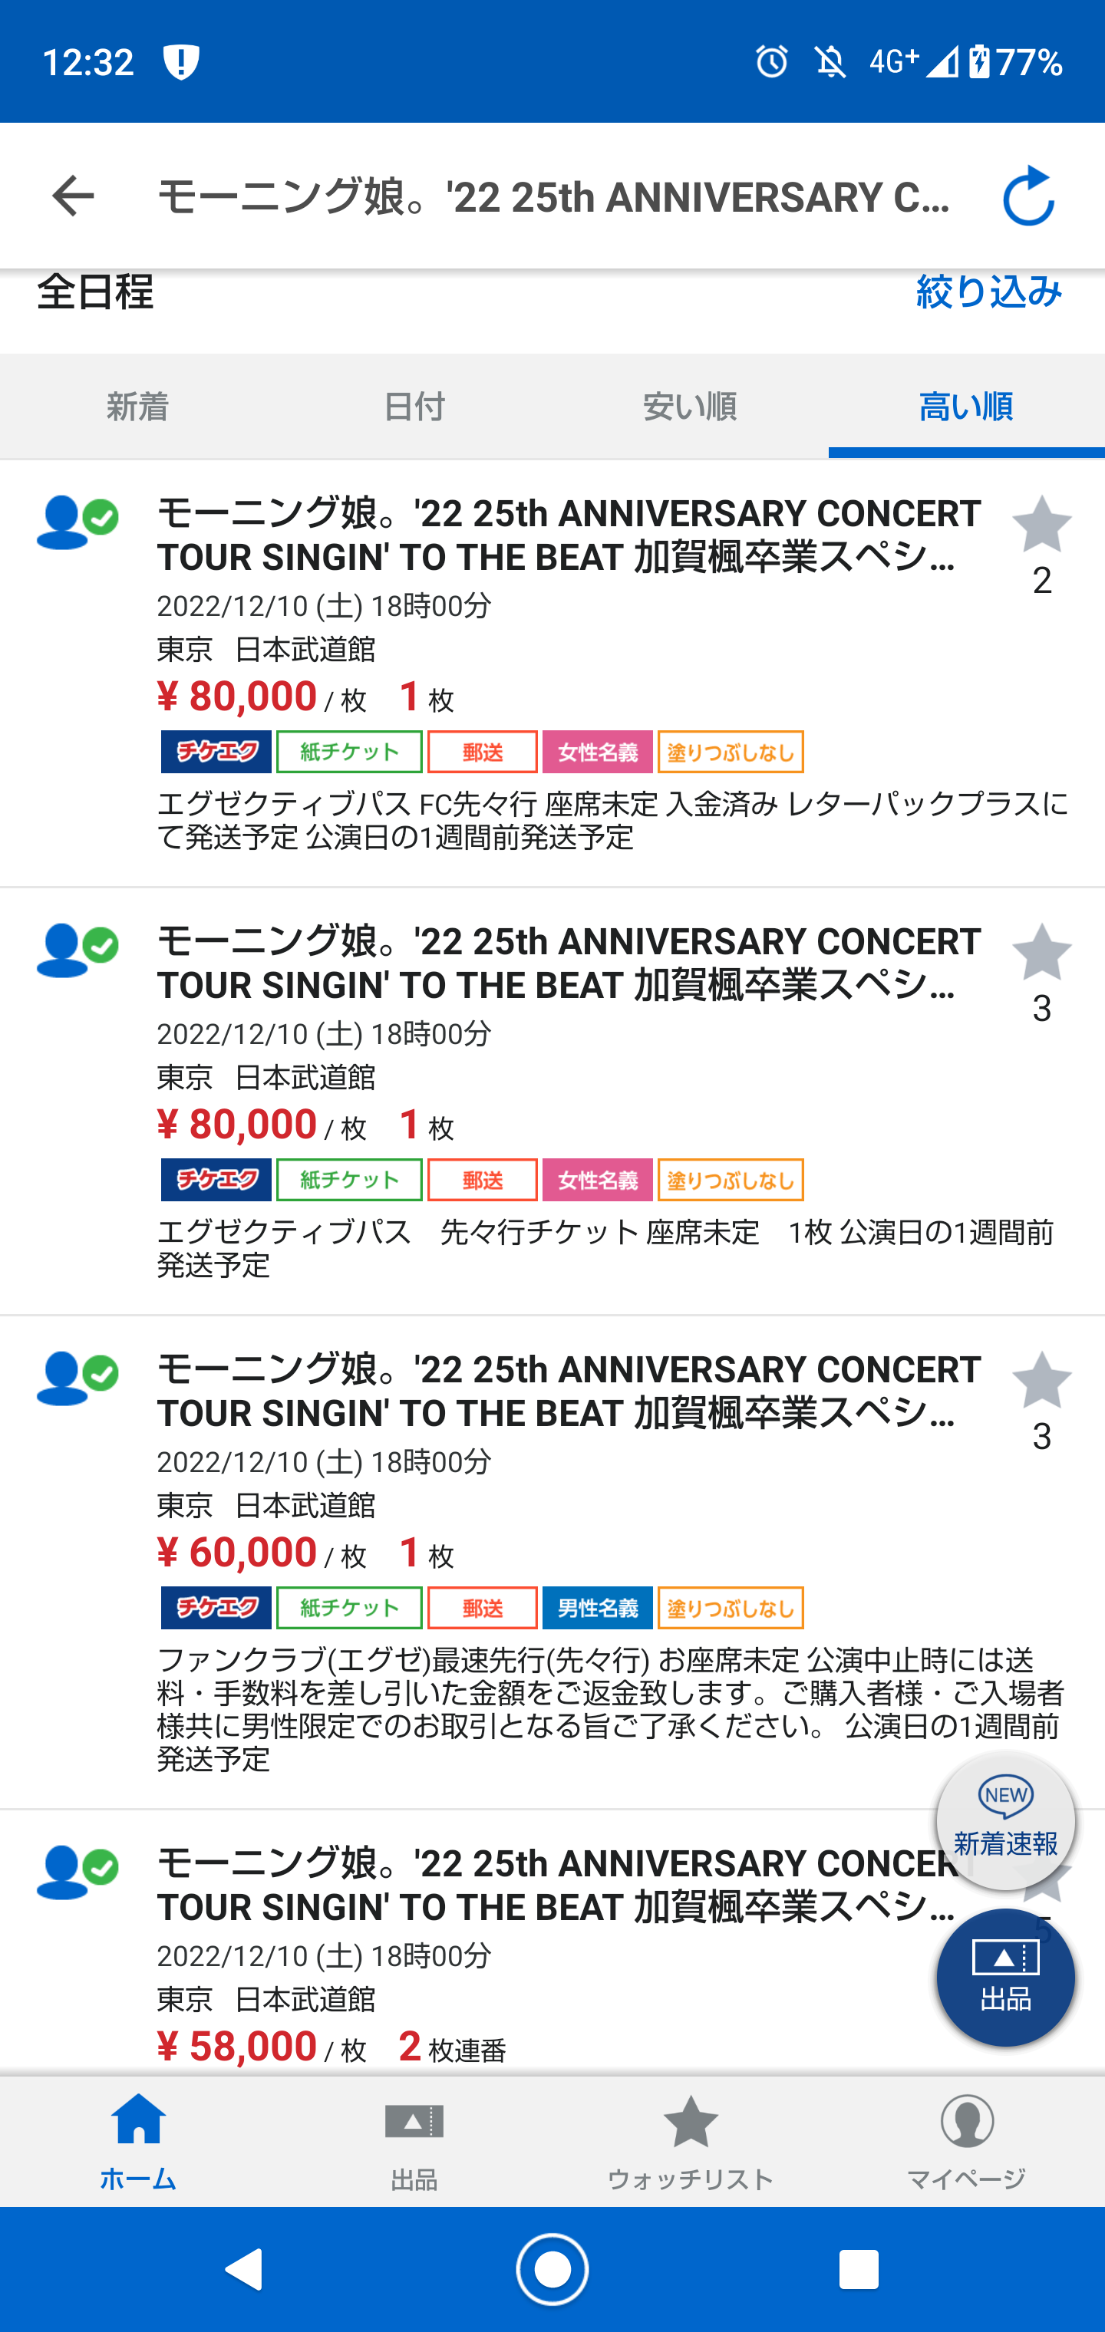Screen dimensions: 1105x2332
Task: Refresh the listing with reload icon
Action: 1029,196
